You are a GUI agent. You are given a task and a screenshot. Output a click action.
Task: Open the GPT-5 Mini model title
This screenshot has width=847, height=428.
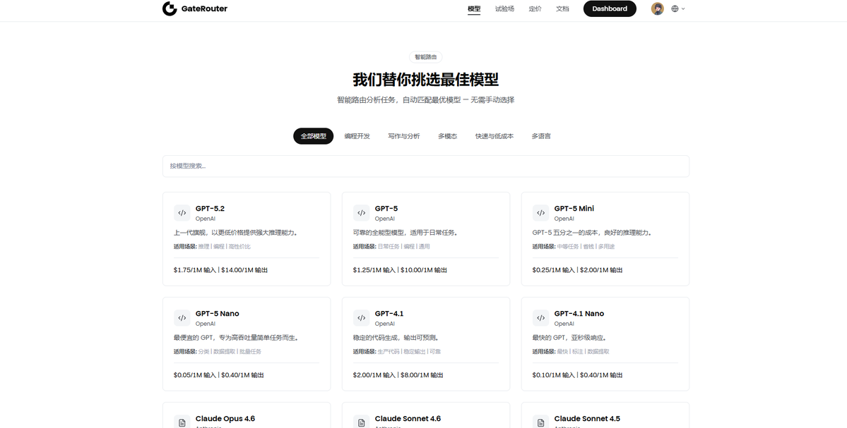[574, 209]
